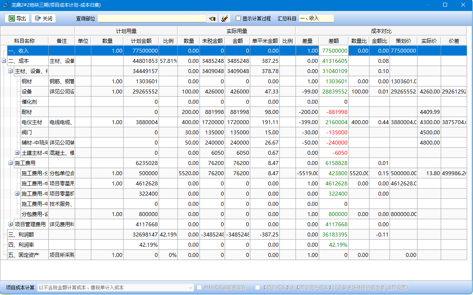The width and height of the screenshot is (473, 295).
Task: Click the 关闭 close button in toolbar
Action: (x=43, y=18)
